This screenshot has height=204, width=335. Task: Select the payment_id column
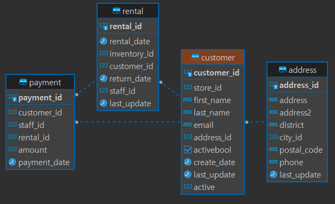(x=40, y=98)
